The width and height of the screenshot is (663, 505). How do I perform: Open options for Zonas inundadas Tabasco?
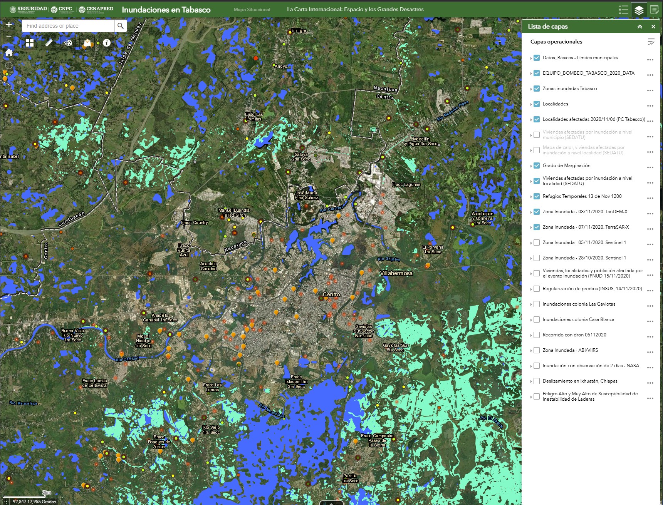click(650, 90)
